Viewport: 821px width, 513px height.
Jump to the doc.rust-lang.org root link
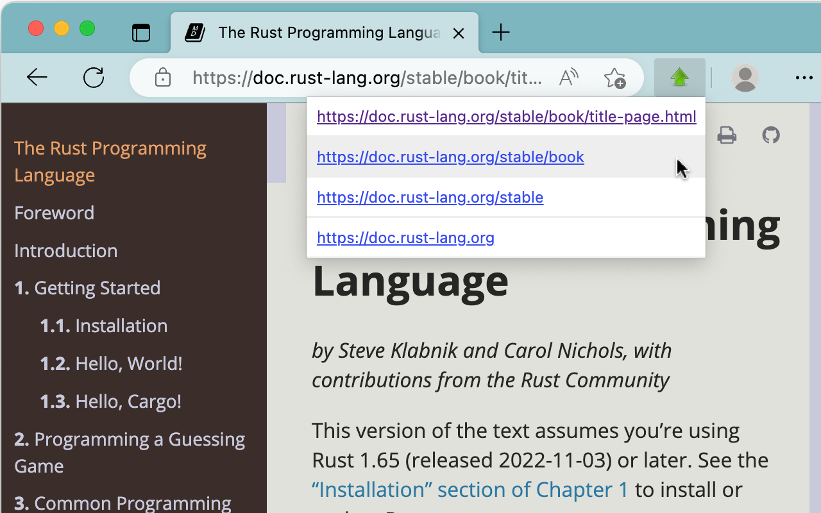click(405, 238)
